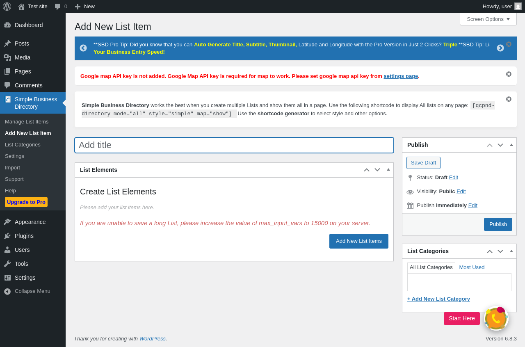
Task: Collapse the List Categories panel
Action: [x=511, y=251]
